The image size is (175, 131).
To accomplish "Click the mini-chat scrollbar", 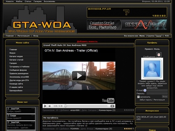I will 37,119.
